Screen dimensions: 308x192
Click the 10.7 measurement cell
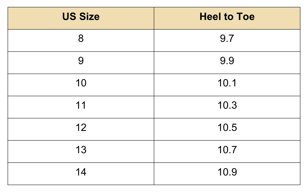[227, 150]
